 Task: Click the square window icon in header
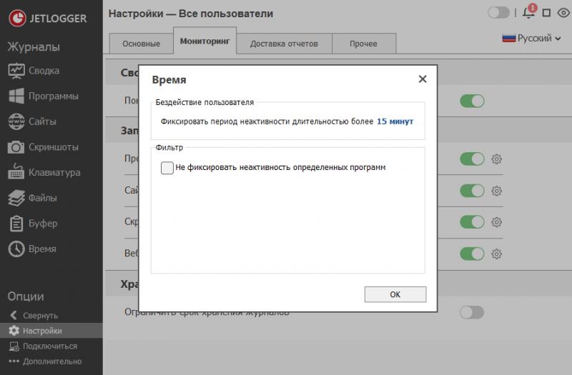click(x=546, y=13)
